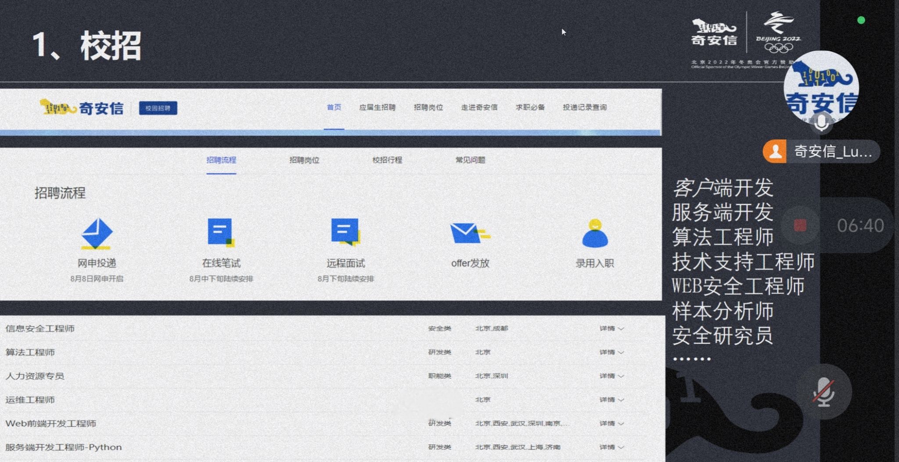This screenshot has width=899, height=462.
Task: Expand 详情 for Web前端开发工程师 row
Action: [x=611, y=423]
